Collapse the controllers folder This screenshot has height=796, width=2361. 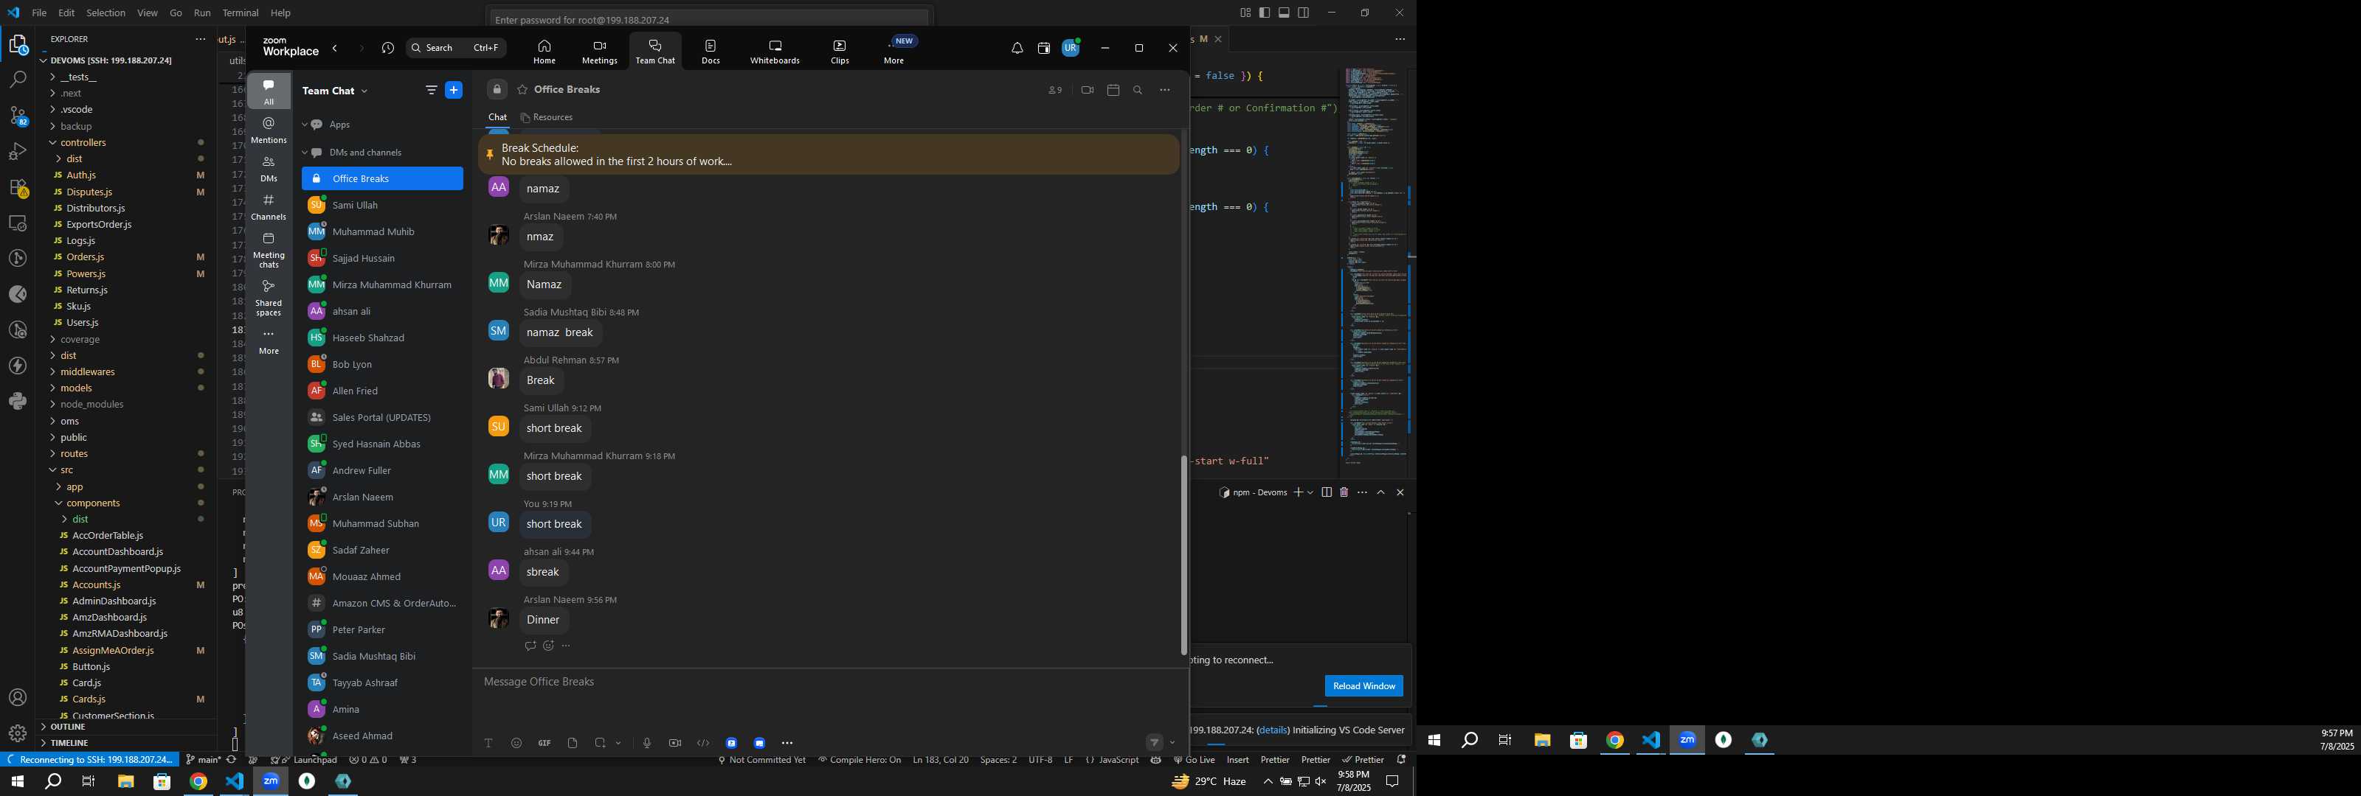coord(83,143)
